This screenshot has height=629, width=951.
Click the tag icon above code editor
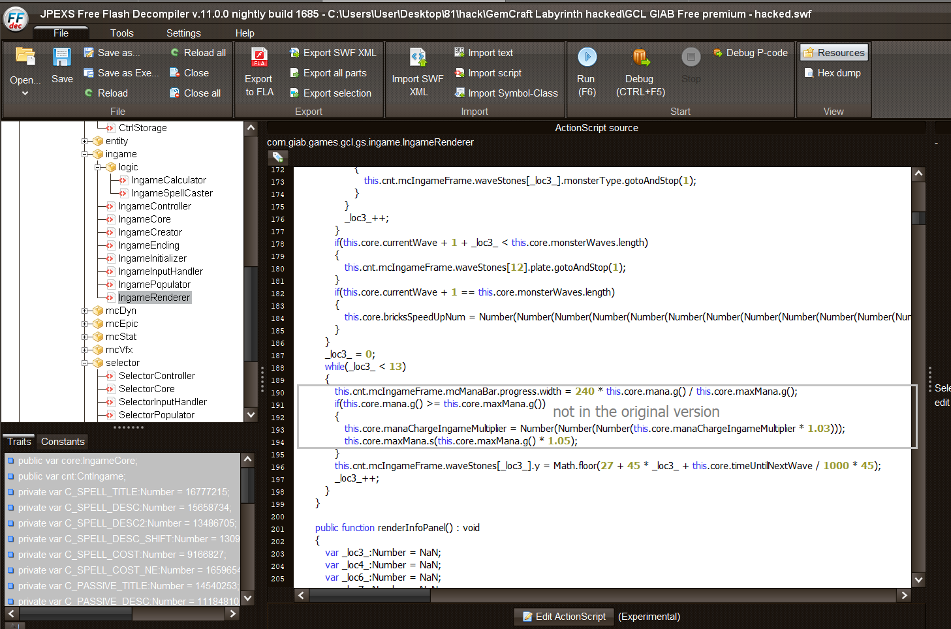point(277,157)
